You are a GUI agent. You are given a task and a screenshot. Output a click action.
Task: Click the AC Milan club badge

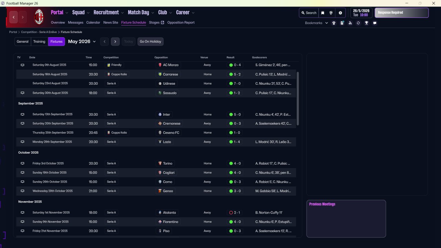pos(39,17)
